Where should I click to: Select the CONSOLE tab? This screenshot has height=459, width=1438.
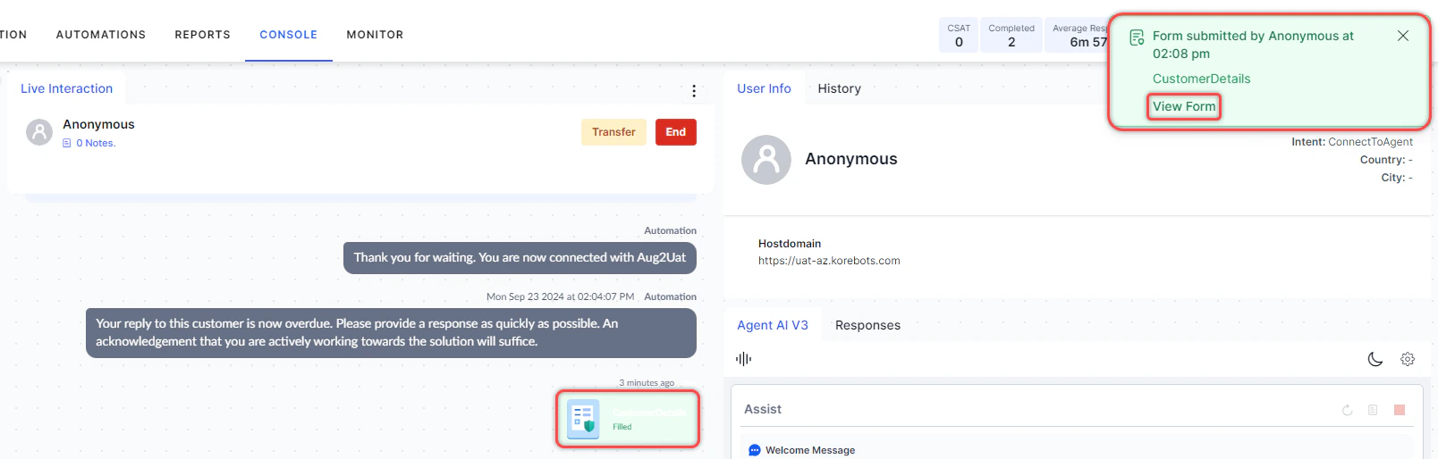289,35
